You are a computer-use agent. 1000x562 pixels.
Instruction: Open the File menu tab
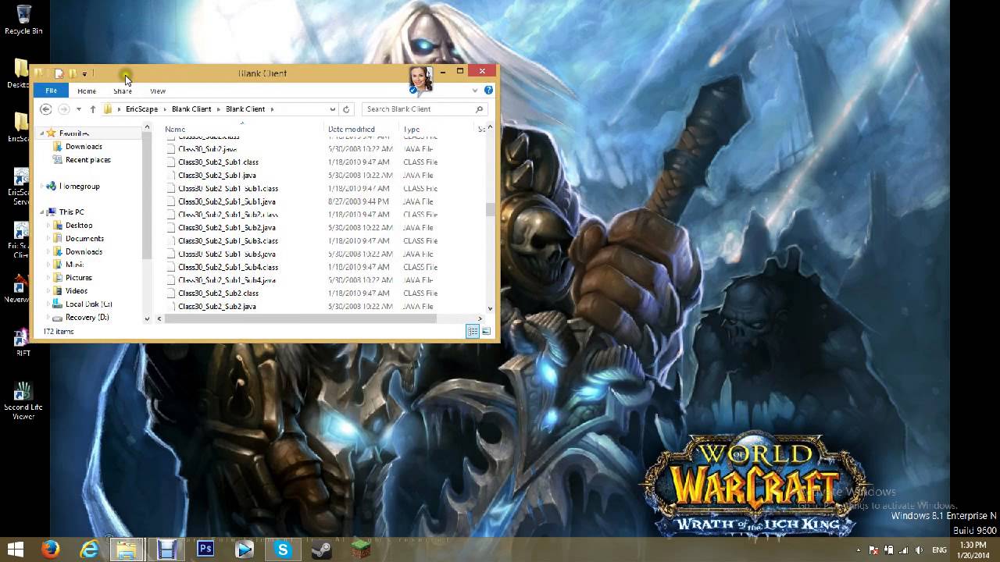(x=51, y=91)
